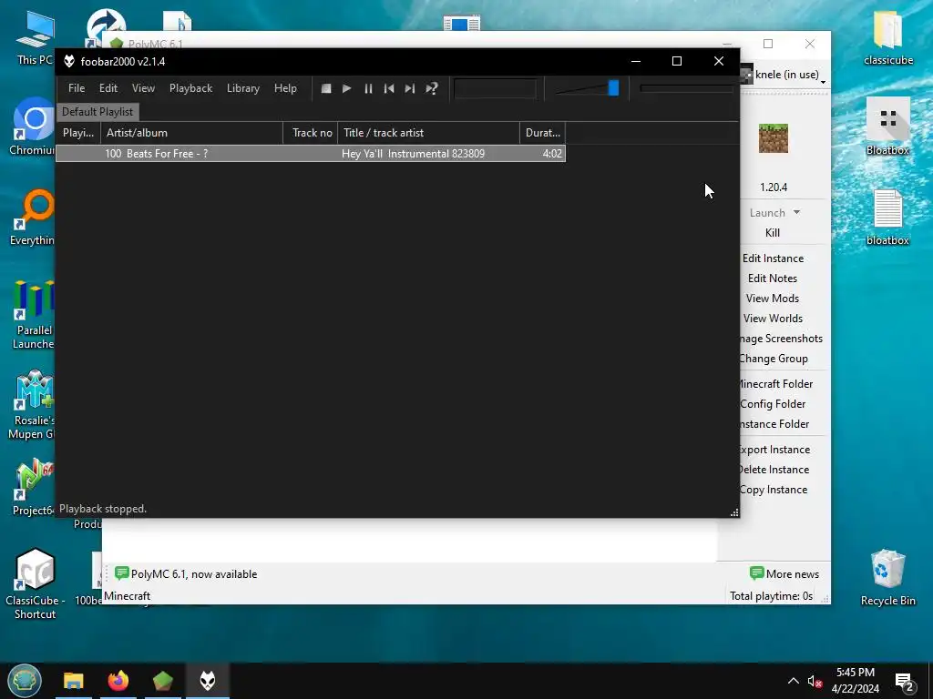Open the Chromium desktop shortcut
This screenshot has height=699, width=933.
coord(33,127)
